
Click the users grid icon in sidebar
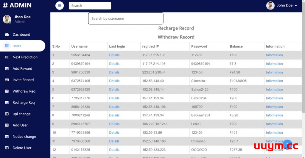tap(7, 46)
